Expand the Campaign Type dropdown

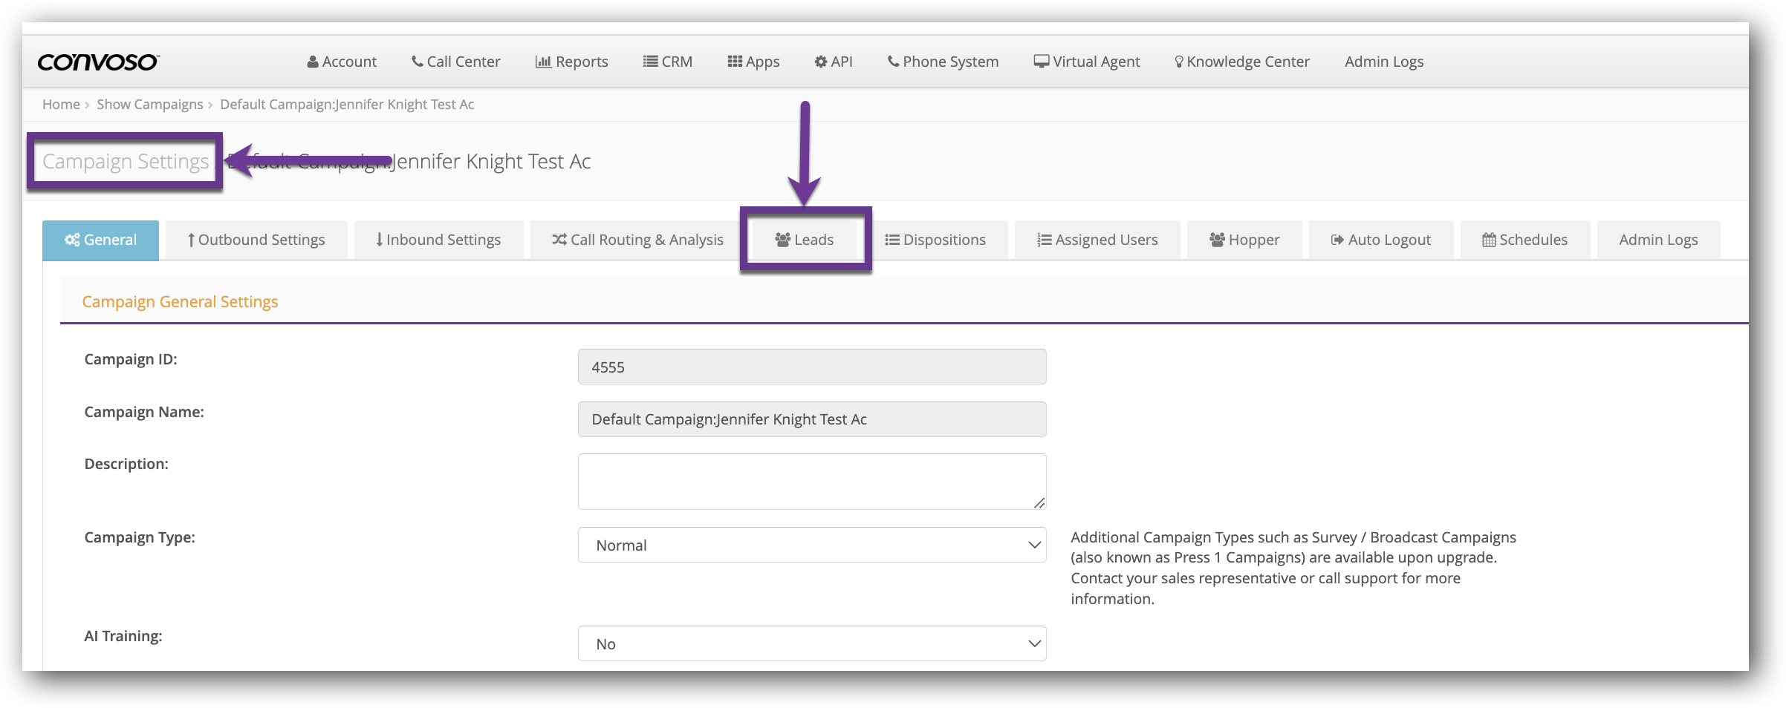coord(812,545)
